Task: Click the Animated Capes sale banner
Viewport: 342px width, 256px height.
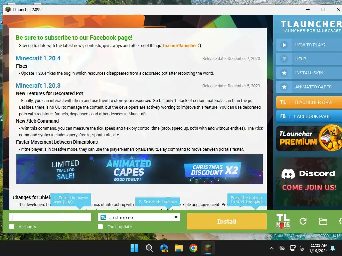Action: 140,169
